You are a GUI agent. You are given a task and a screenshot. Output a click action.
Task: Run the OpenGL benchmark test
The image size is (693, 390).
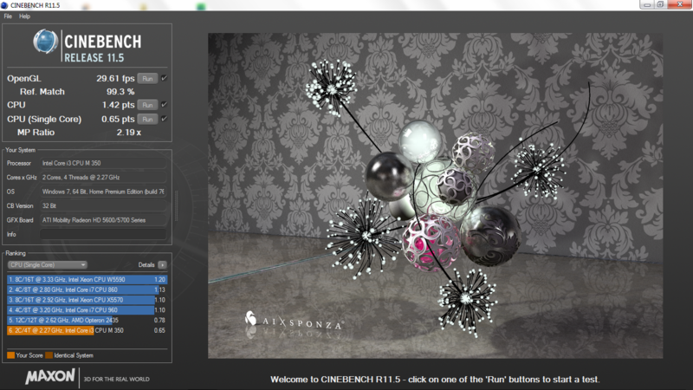[x=147, y=79]
